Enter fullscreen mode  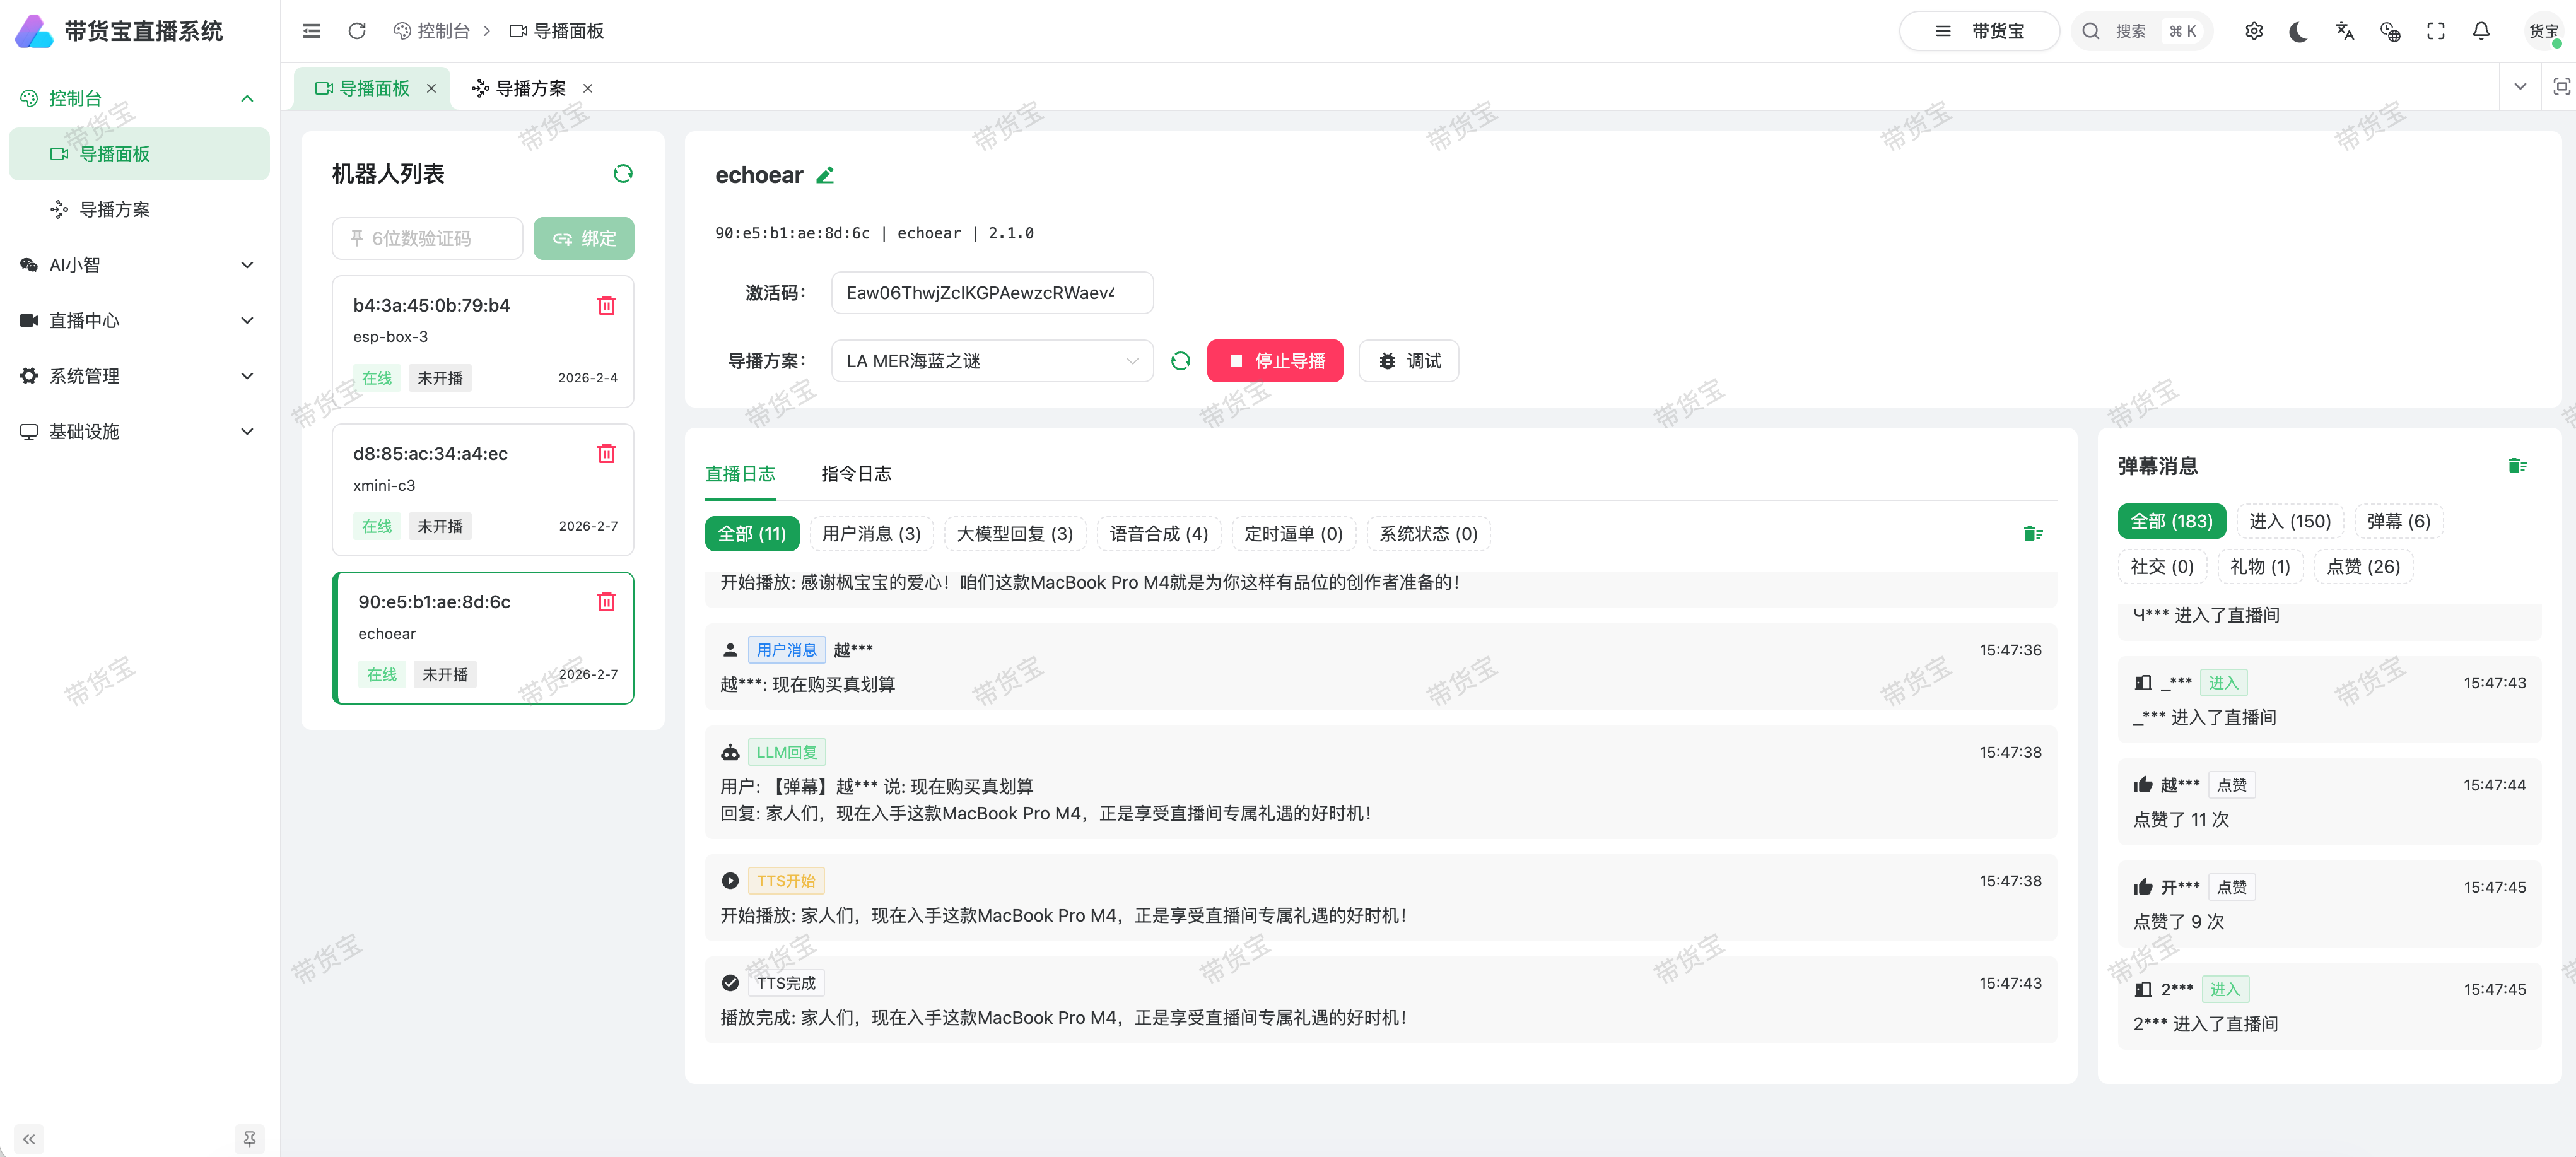pyautogui.click(x=2435, y=31)
